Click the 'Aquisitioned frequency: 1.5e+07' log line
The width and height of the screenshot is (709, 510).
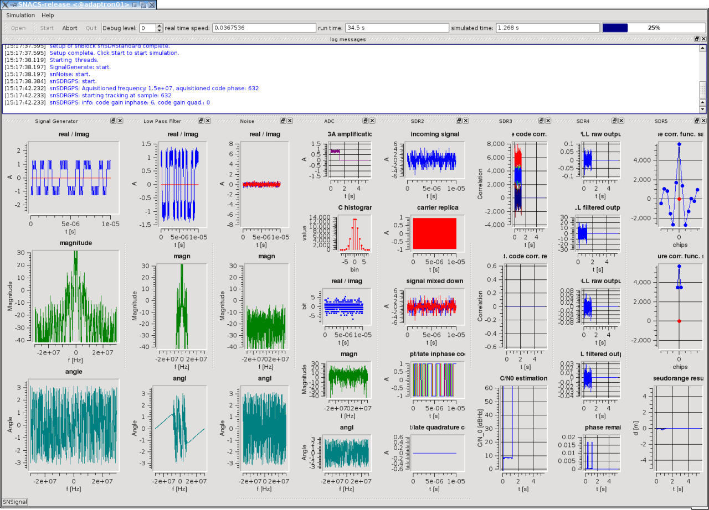click(154, 89)
